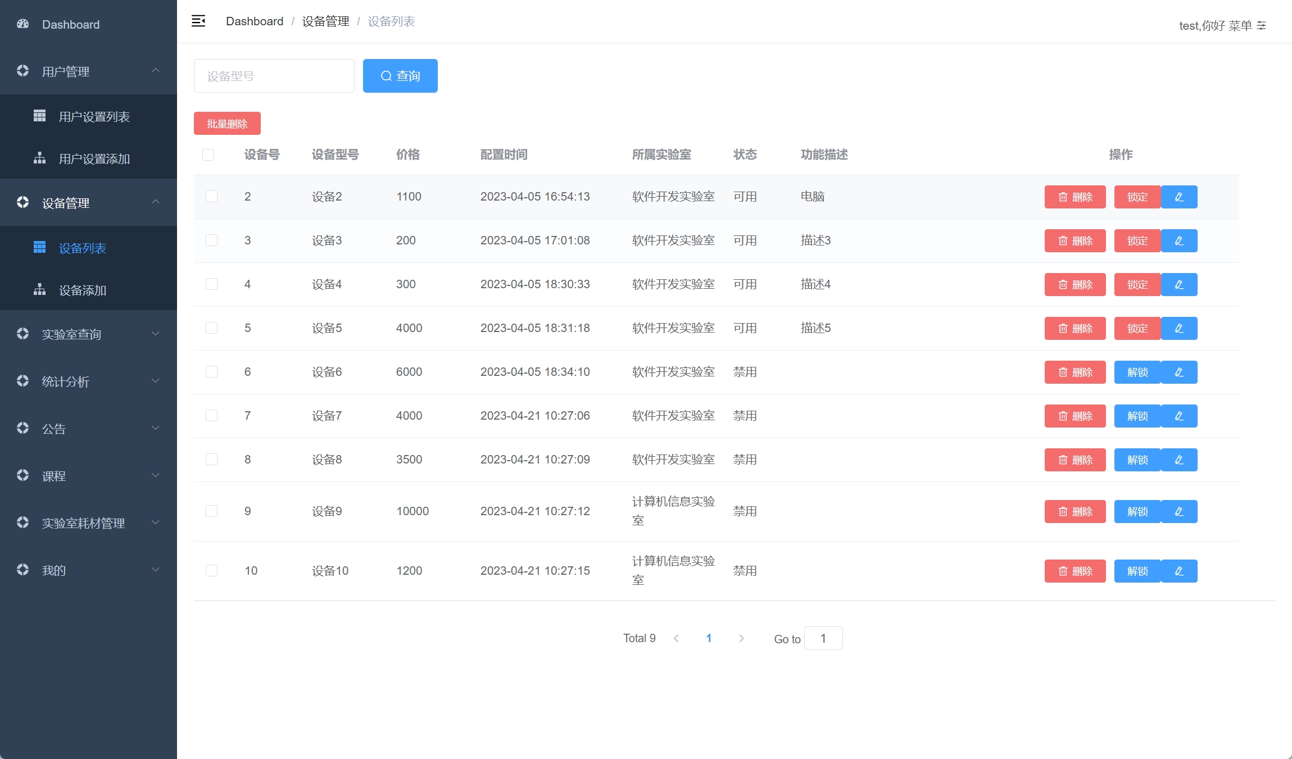Screen dimensions: 1292x759
Task: Click the 用户设置列表 grid icon in the sidebar
Action: [x=39, y=116]
